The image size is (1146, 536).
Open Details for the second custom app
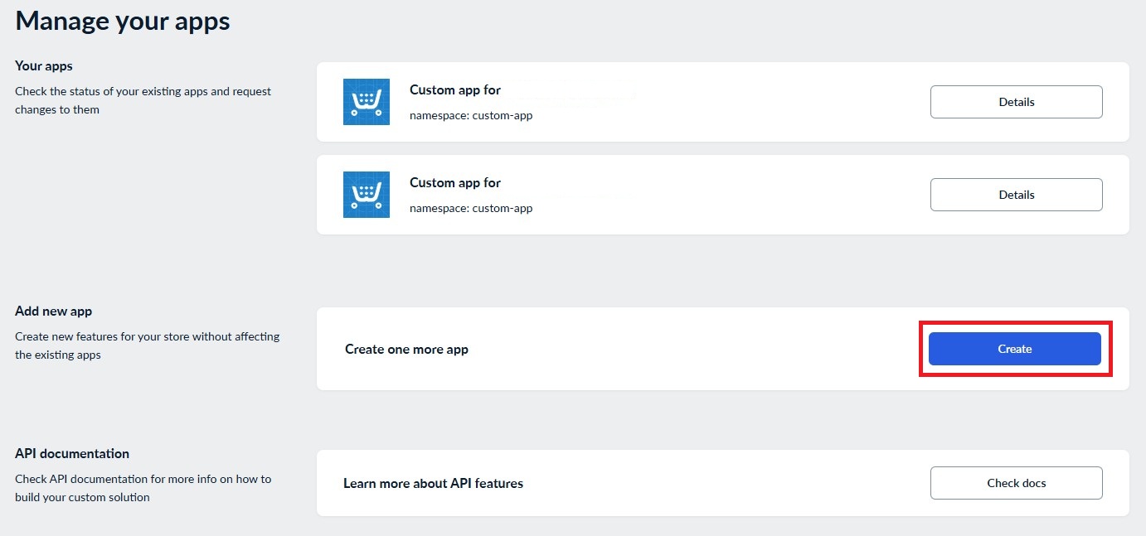pos(1016,195)
